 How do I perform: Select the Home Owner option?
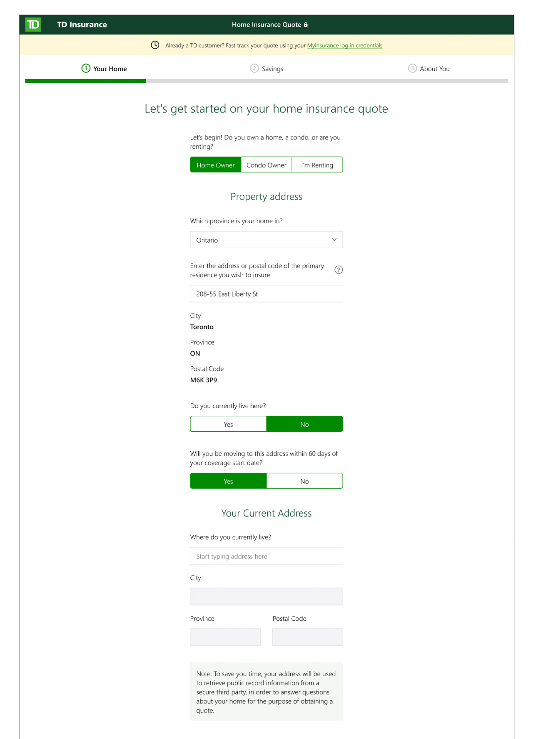(216, 165)
